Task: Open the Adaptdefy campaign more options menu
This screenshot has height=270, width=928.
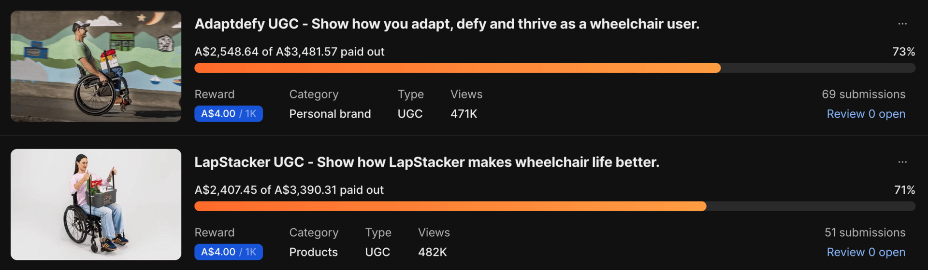Action: tap(902, 24)
